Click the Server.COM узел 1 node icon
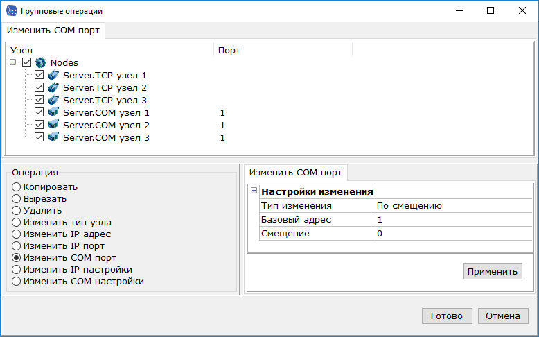 (x=53, y=112)
